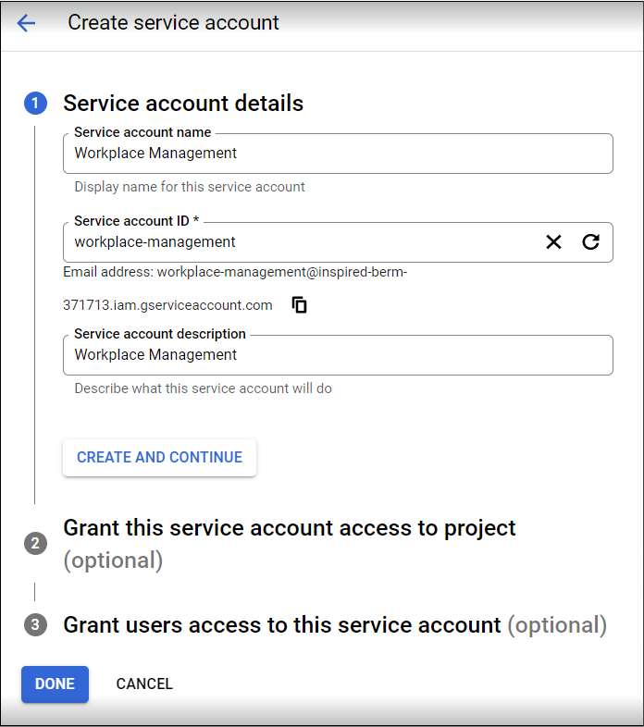
Task: Click the step 3 circle badge
Action: (35, 624)
